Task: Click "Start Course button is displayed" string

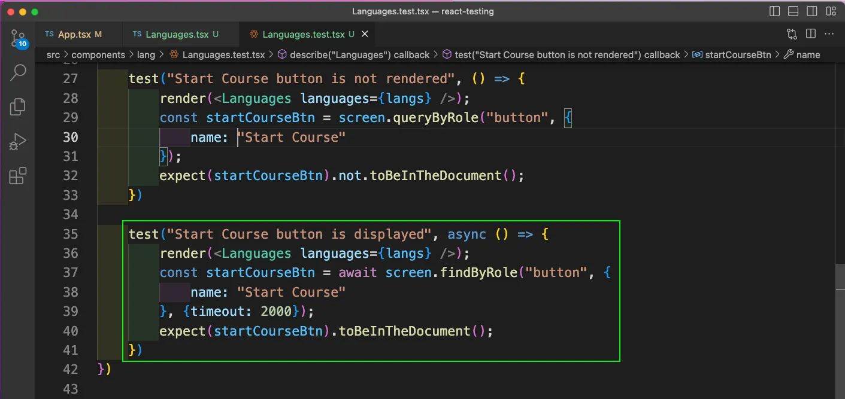Action: tap(299, 234)
